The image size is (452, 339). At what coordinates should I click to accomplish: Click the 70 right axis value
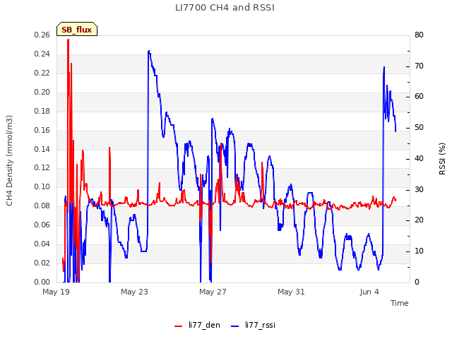(419, 66)
